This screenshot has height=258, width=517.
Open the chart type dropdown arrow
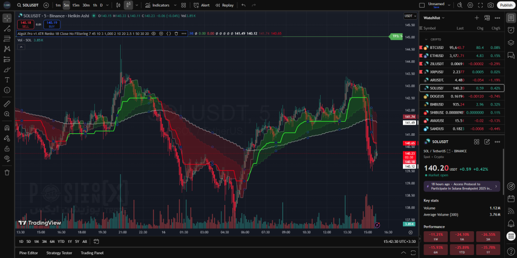[137, 5]
